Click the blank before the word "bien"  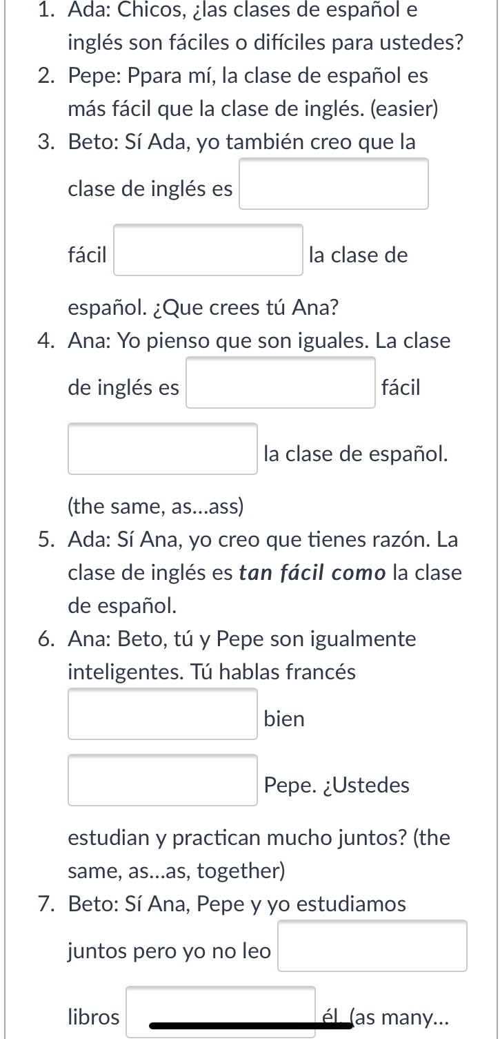163,714
